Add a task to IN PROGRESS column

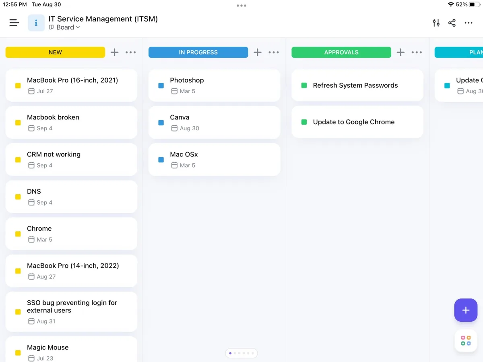click(258, 52)
